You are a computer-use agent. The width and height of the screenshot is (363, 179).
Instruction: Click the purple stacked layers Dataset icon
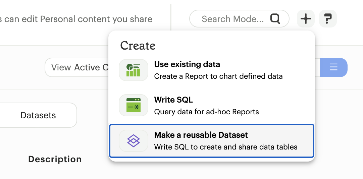click(133, 141)
